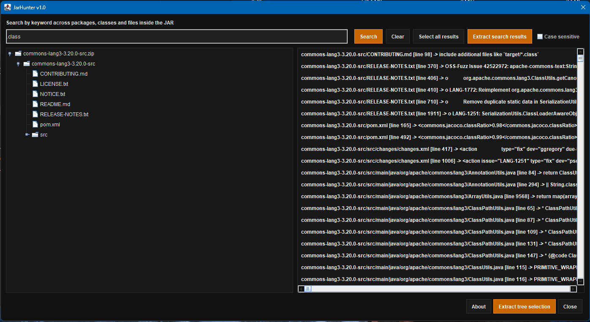The width and height of the screenshot is (590, 322).
Task: Collapse the commons-lang3-3.20.0-src.zip root node
Action: tap(9, 53)
